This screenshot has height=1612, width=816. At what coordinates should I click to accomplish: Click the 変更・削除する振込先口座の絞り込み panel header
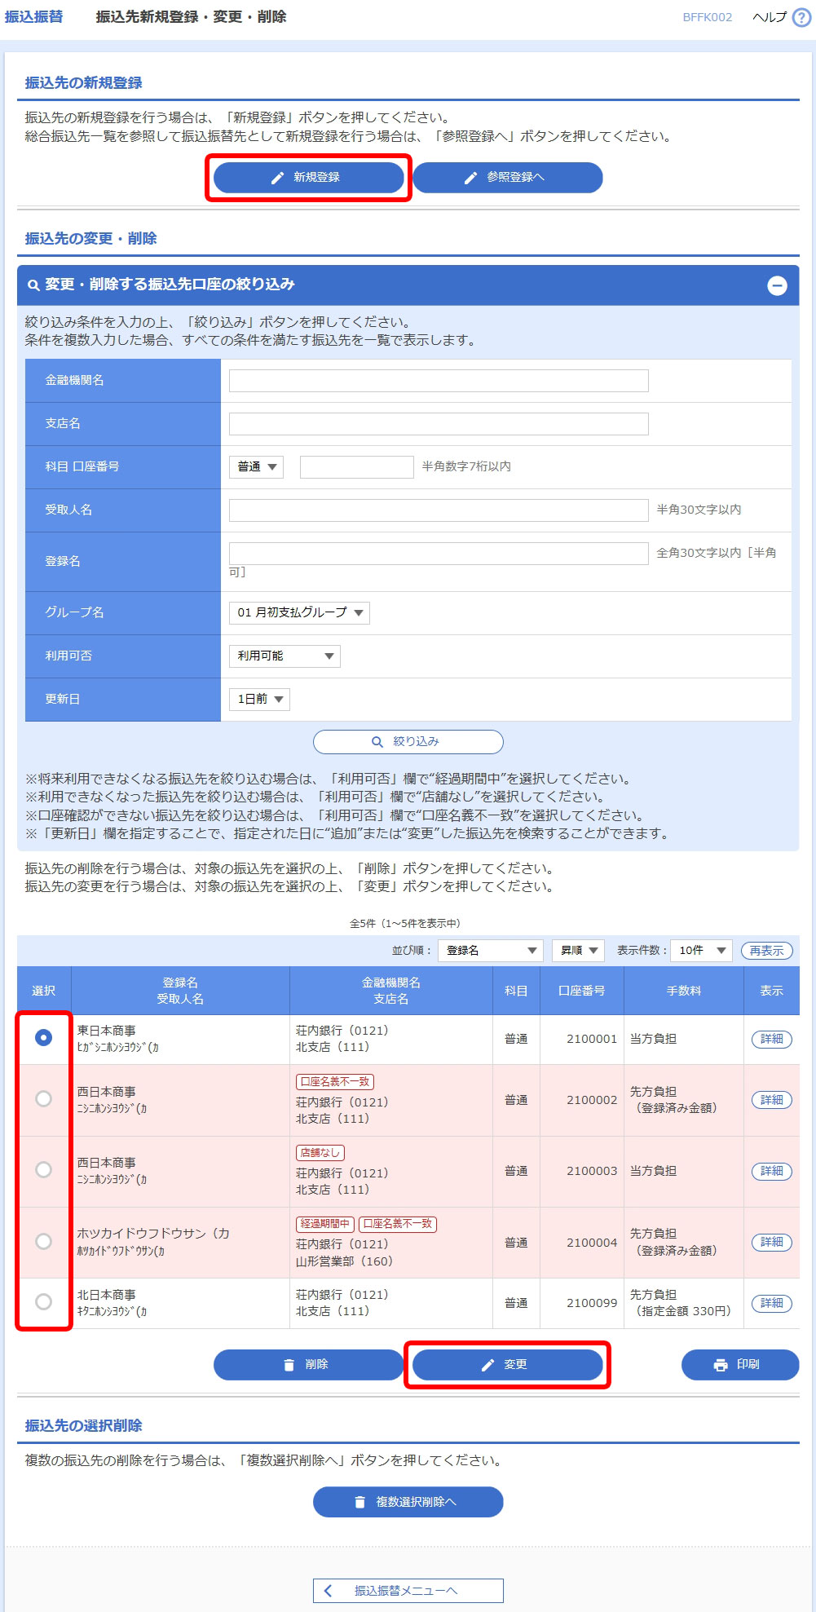(x=408, y=285)
